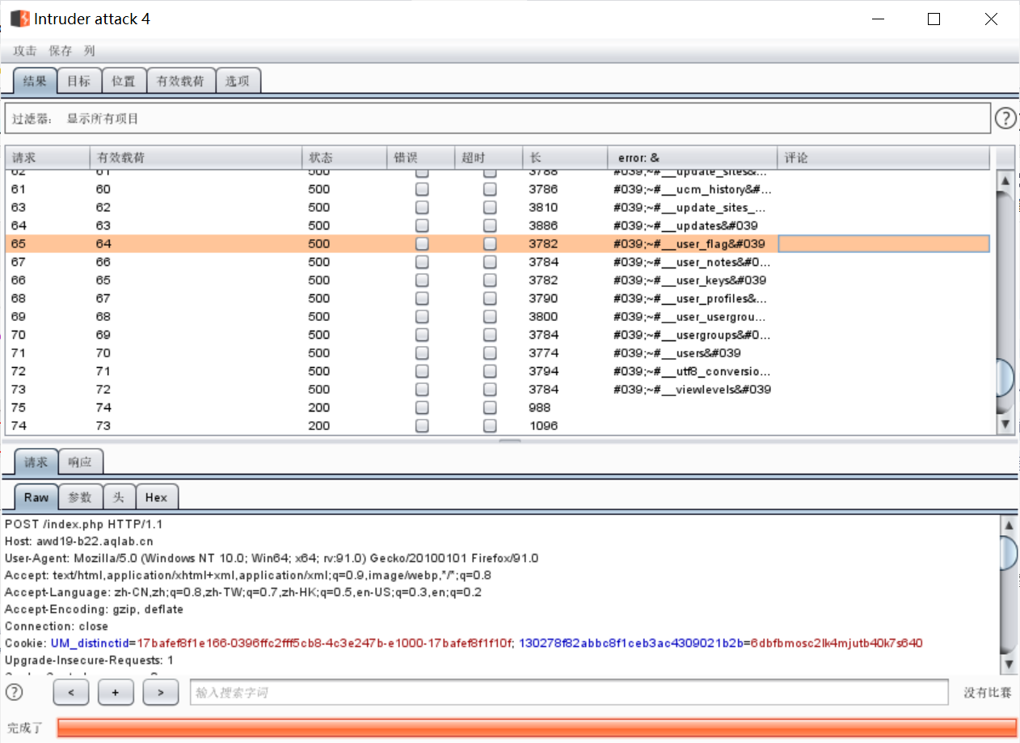Click the Burp Suite logo in title bar

(x=19, y=19)
